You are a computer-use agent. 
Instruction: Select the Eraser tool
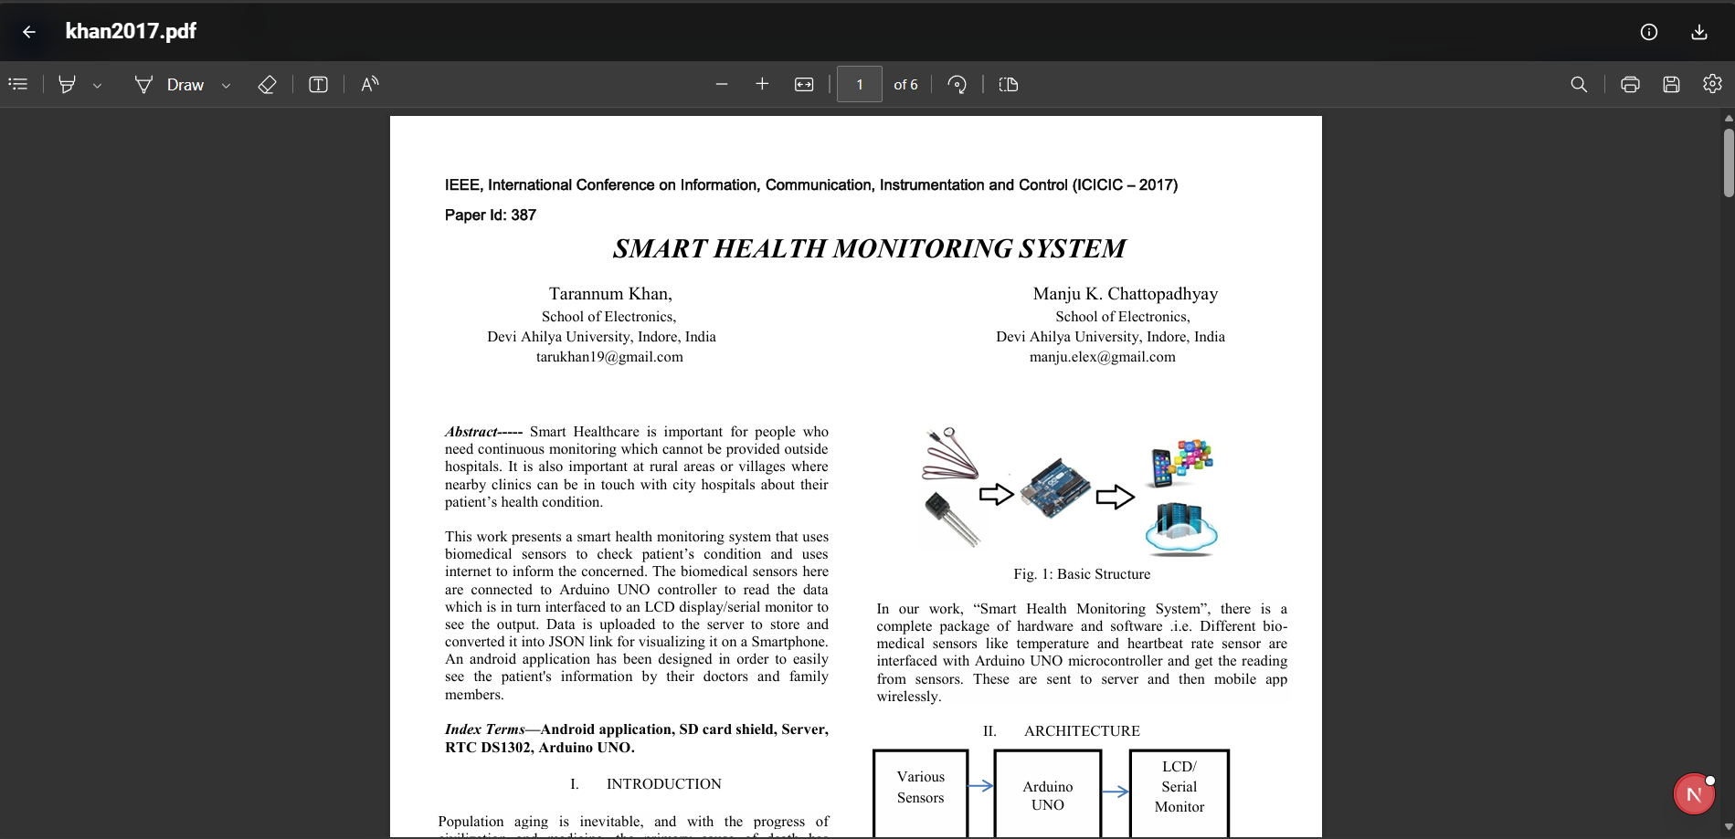click(267, 84)
